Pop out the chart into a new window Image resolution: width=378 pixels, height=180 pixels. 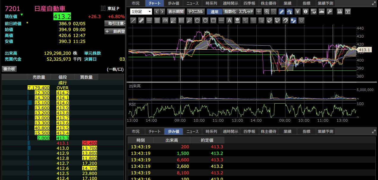[348, 12]
